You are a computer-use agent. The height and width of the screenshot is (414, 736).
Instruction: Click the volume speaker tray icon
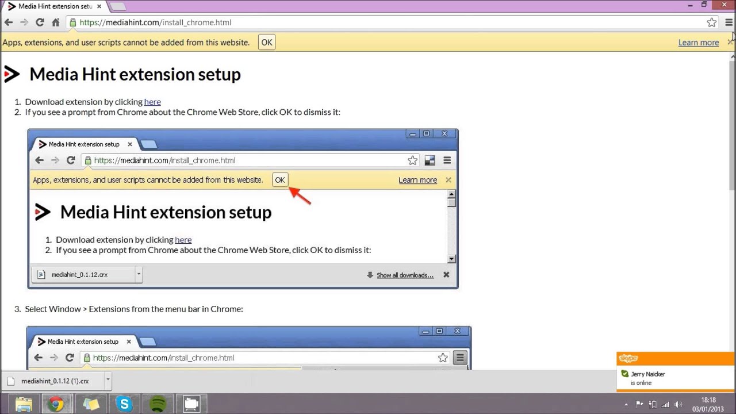point(678,404)
